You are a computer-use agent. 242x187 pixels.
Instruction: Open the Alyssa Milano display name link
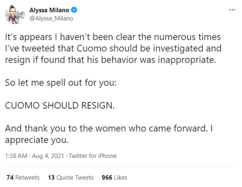[x=49, y=10]
